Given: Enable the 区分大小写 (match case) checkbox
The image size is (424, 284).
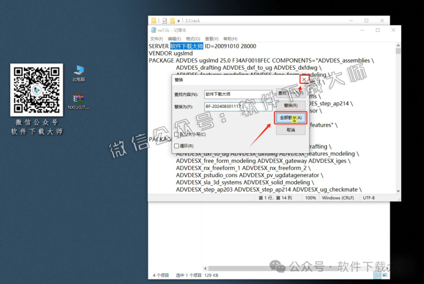Looking at the screenshot, I should pyautogui.click(x=177, y=134).
